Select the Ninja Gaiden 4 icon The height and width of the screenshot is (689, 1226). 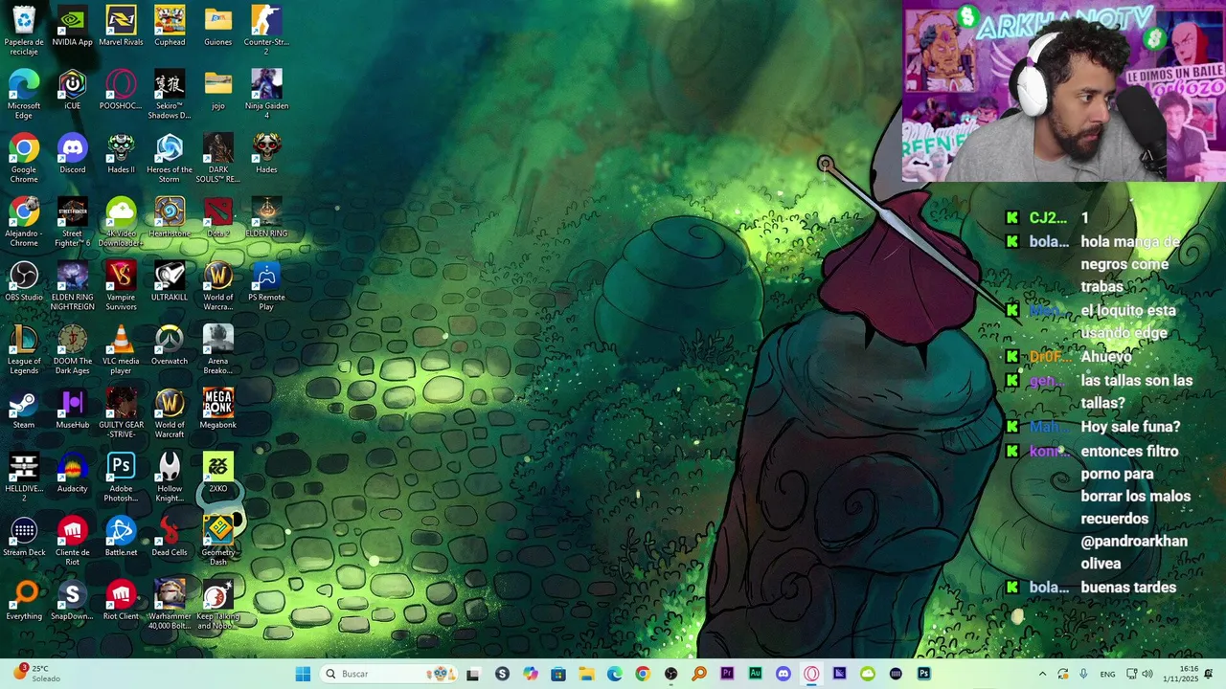pyautogui.click(x=266, y=94)
